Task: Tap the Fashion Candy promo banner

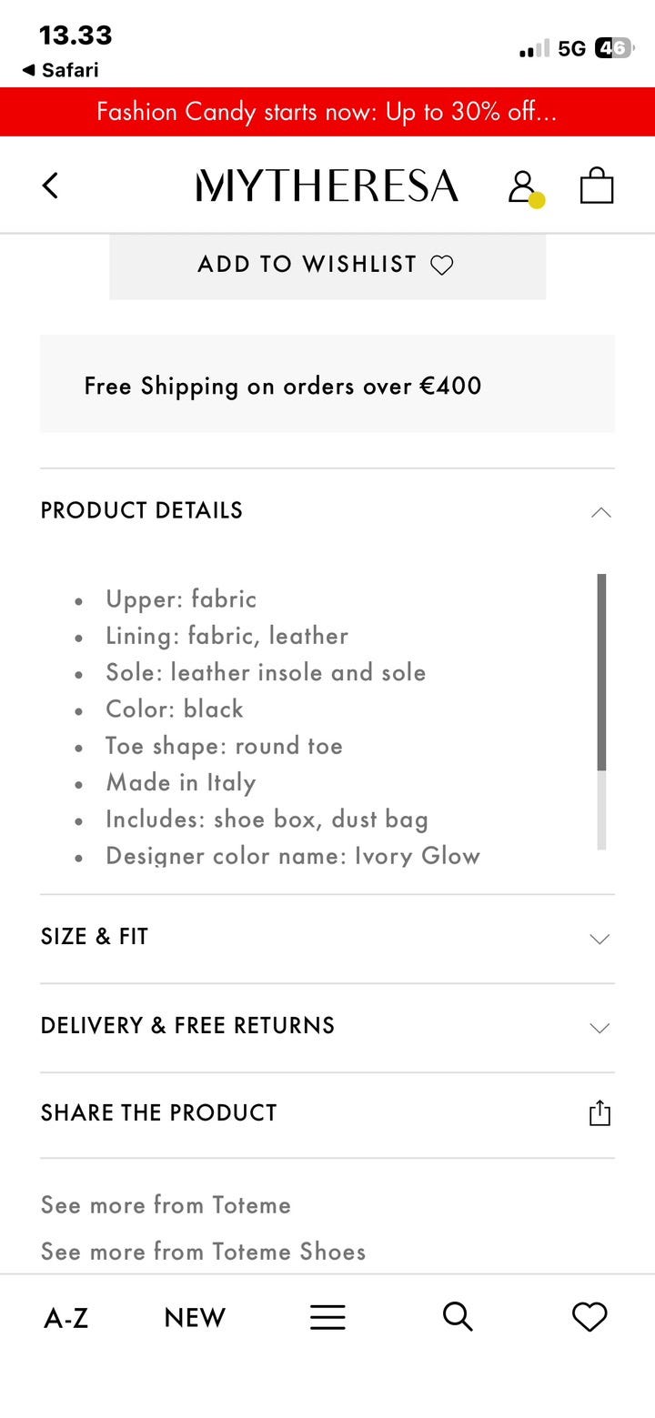Action: pyautogui.click(x=327, y=111)
